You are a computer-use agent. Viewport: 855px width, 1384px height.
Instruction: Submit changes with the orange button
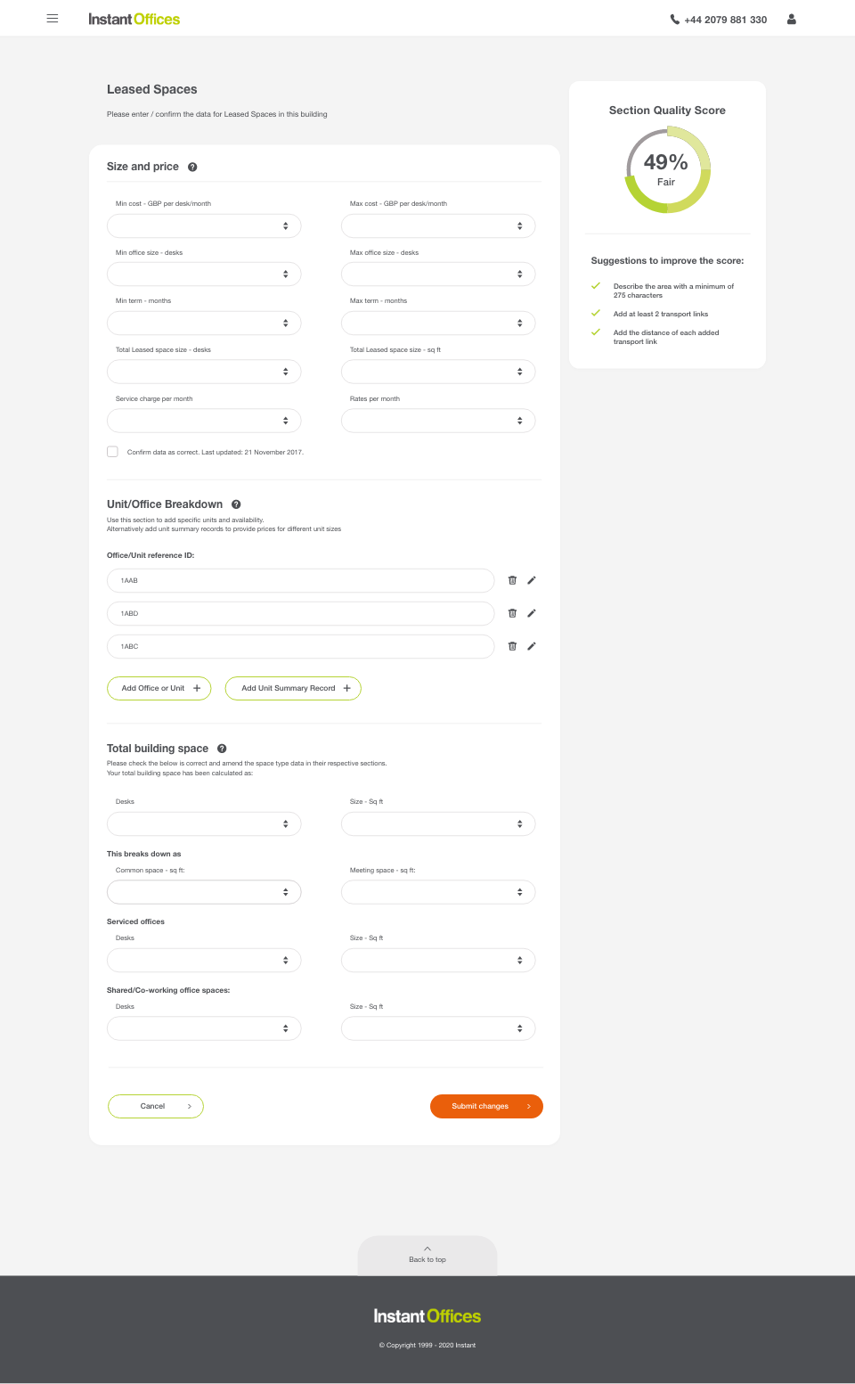486,1106
